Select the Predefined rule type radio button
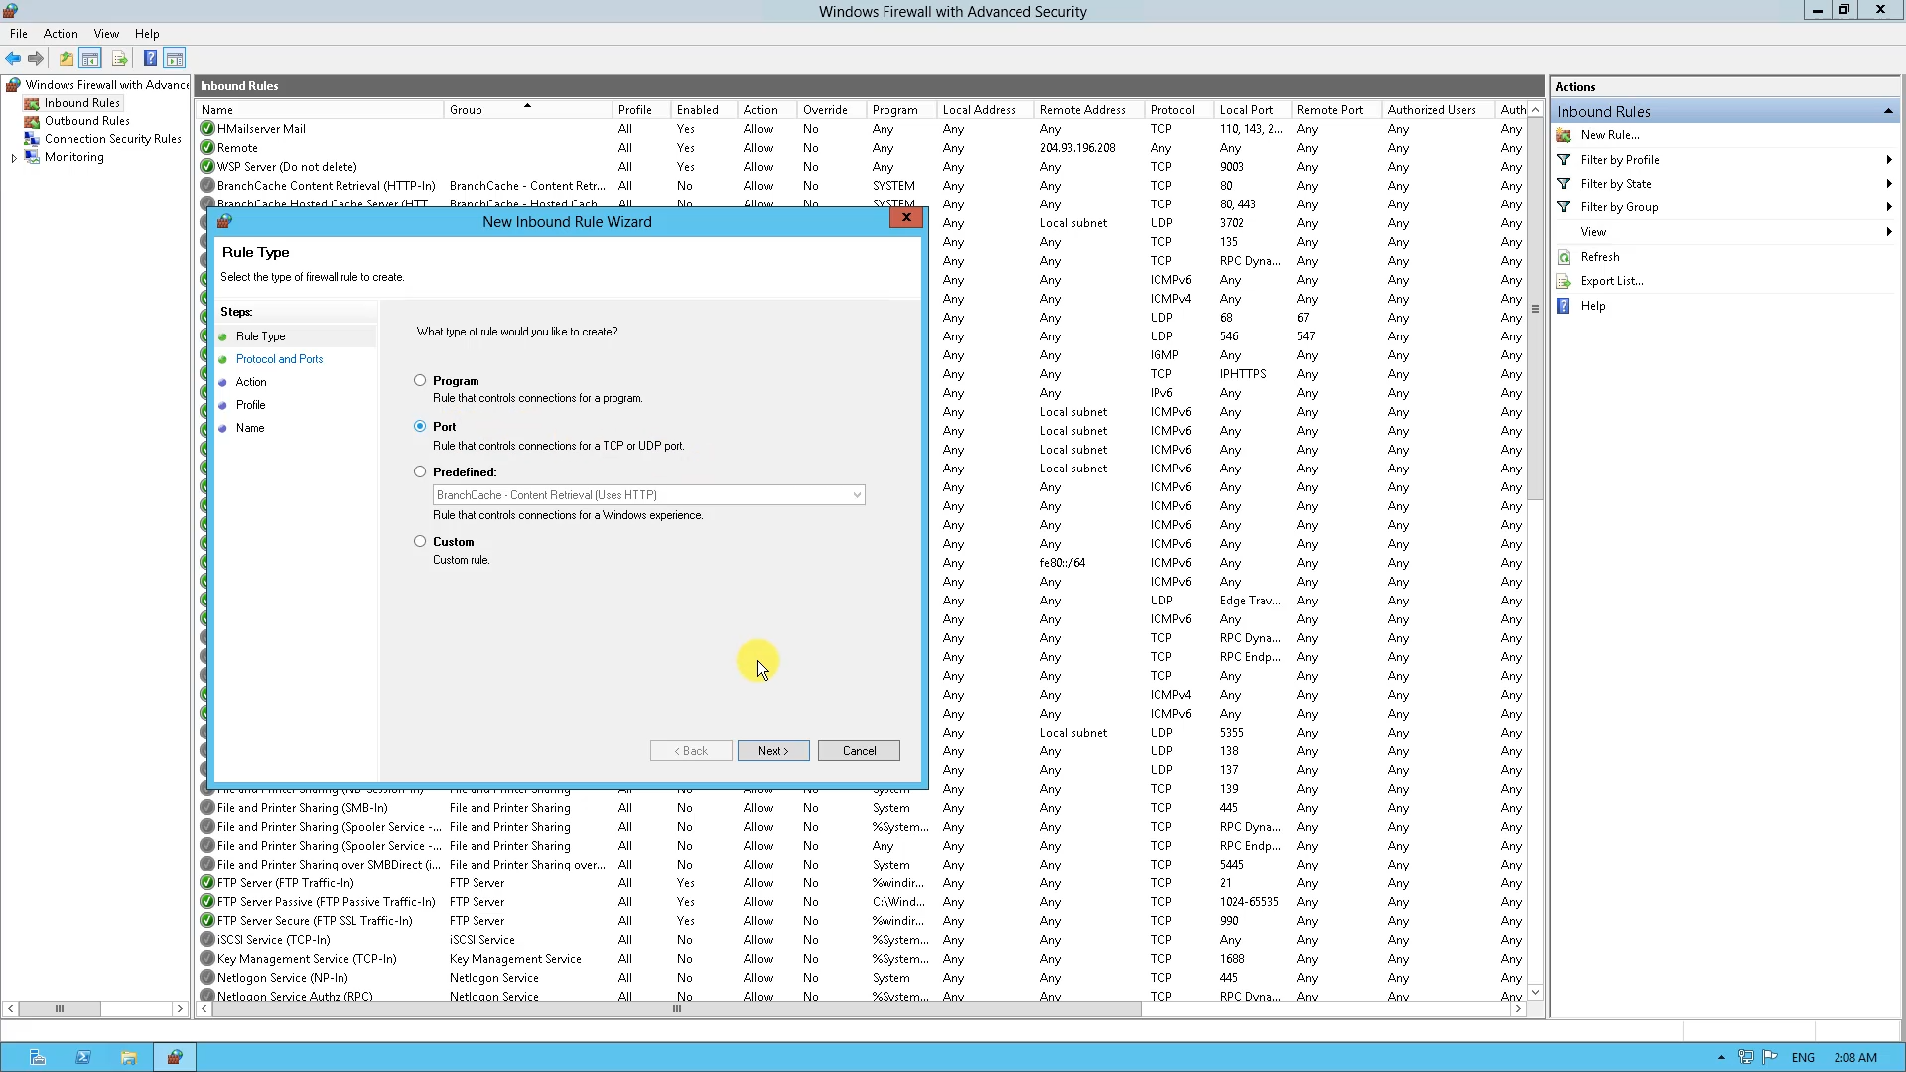1906x1072 pixels. coord(420,471)
